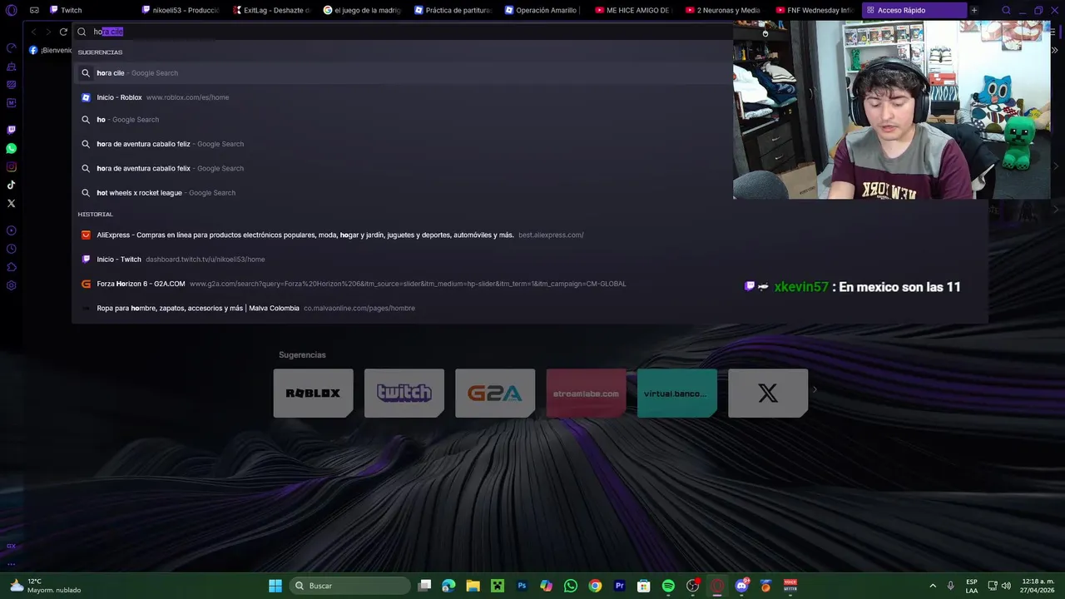Open Premiere Pro from the taskbar
Viewport: 1065px width, 599px height.
[x=619, y=586]
